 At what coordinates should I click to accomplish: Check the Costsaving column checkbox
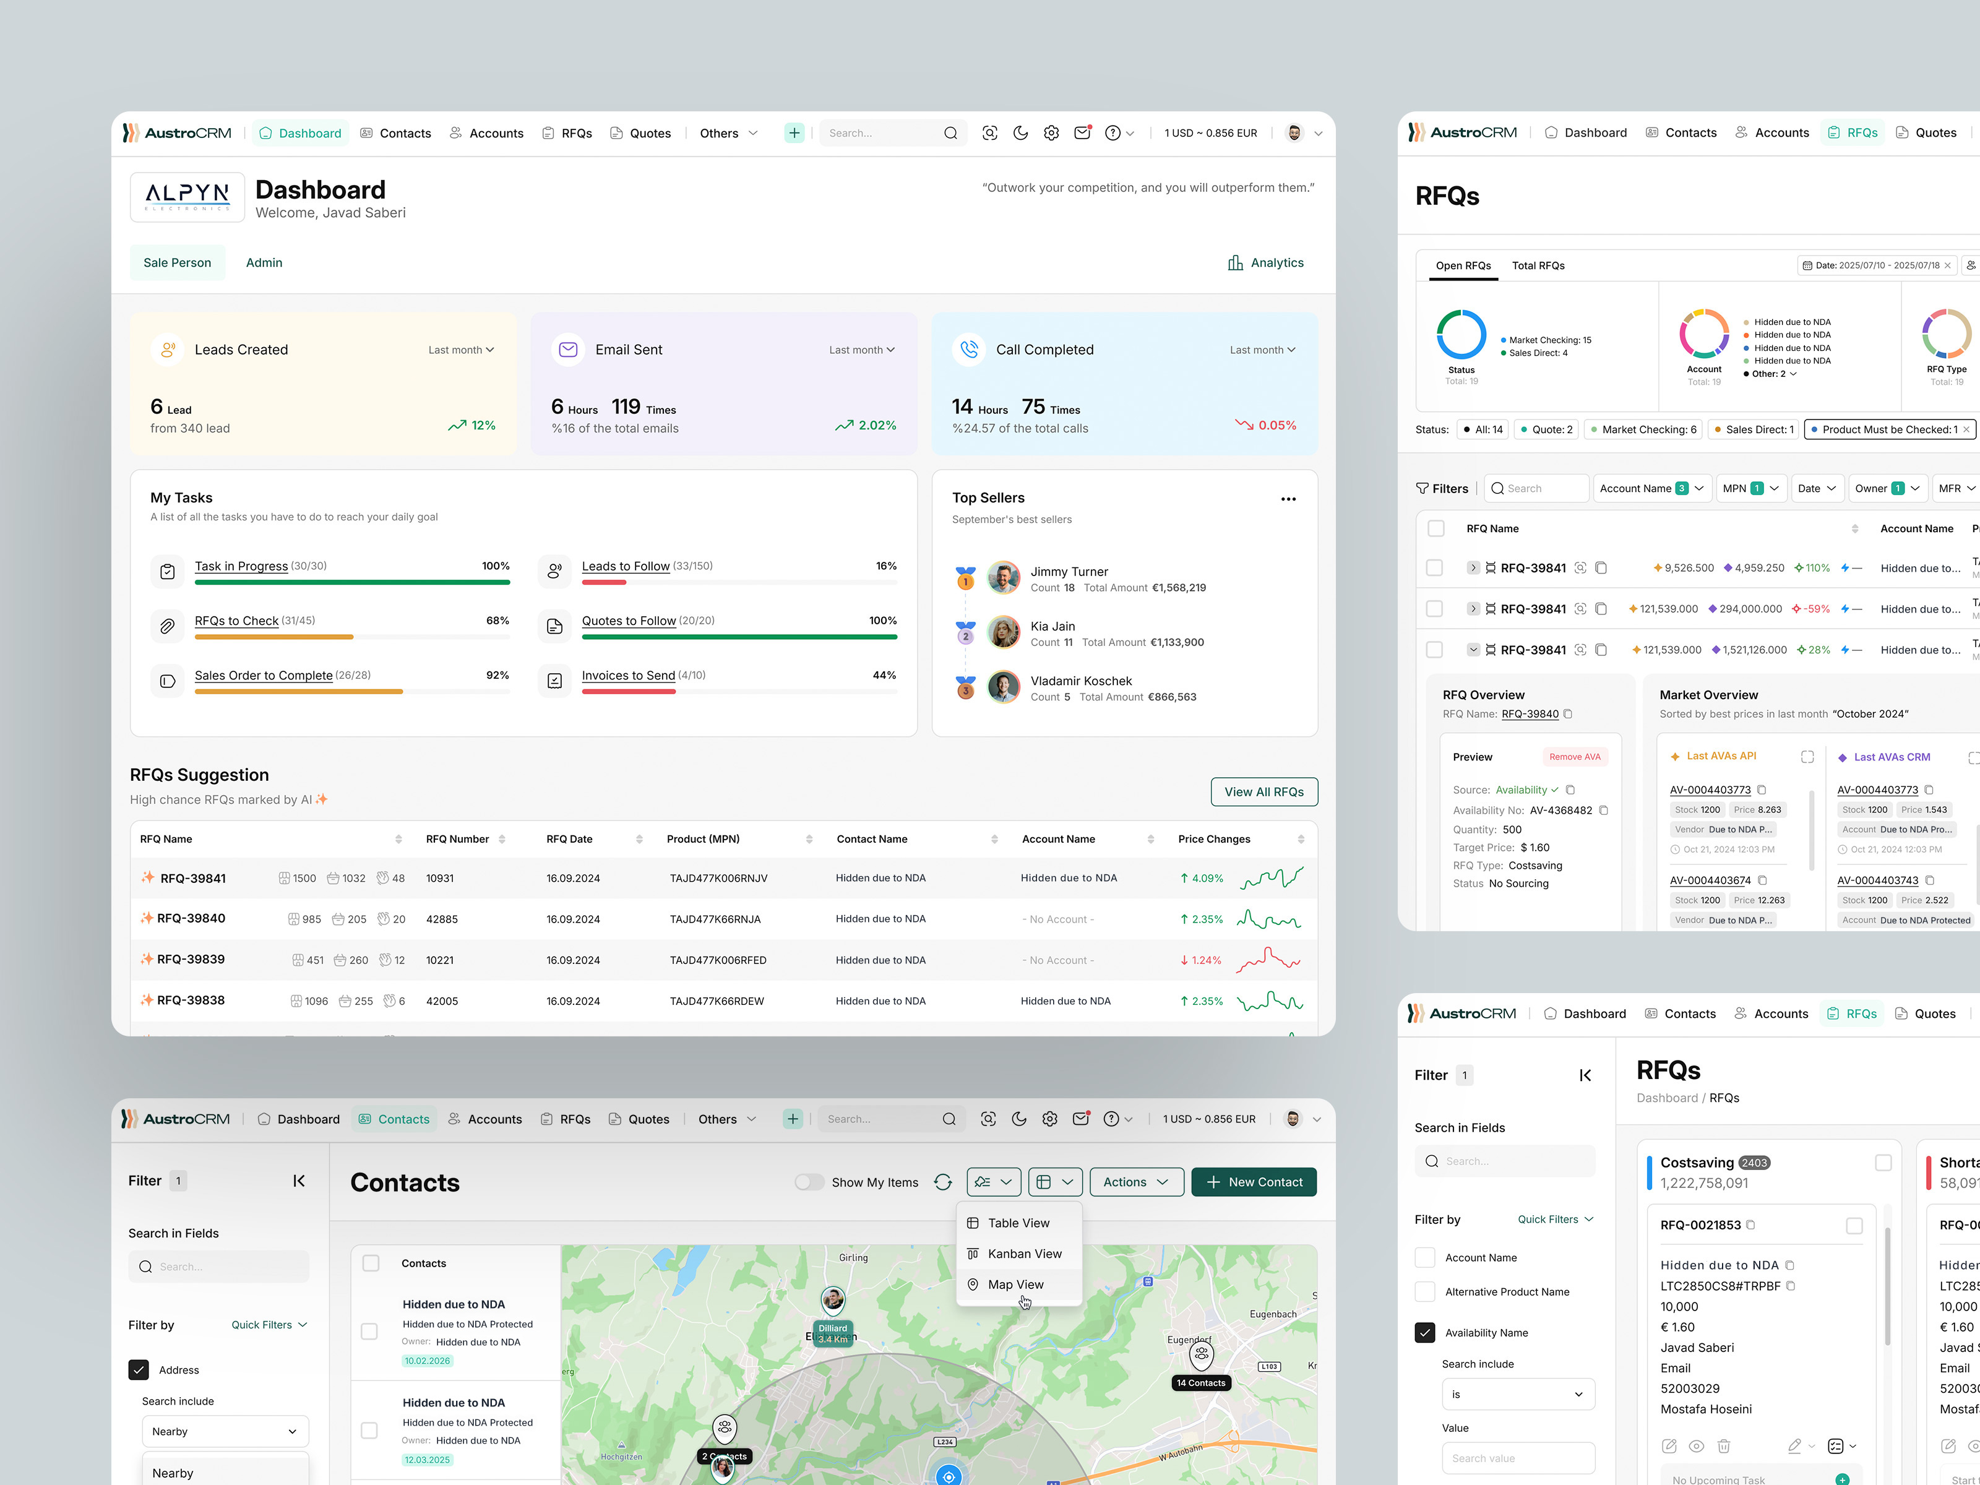point(1883,1163)
